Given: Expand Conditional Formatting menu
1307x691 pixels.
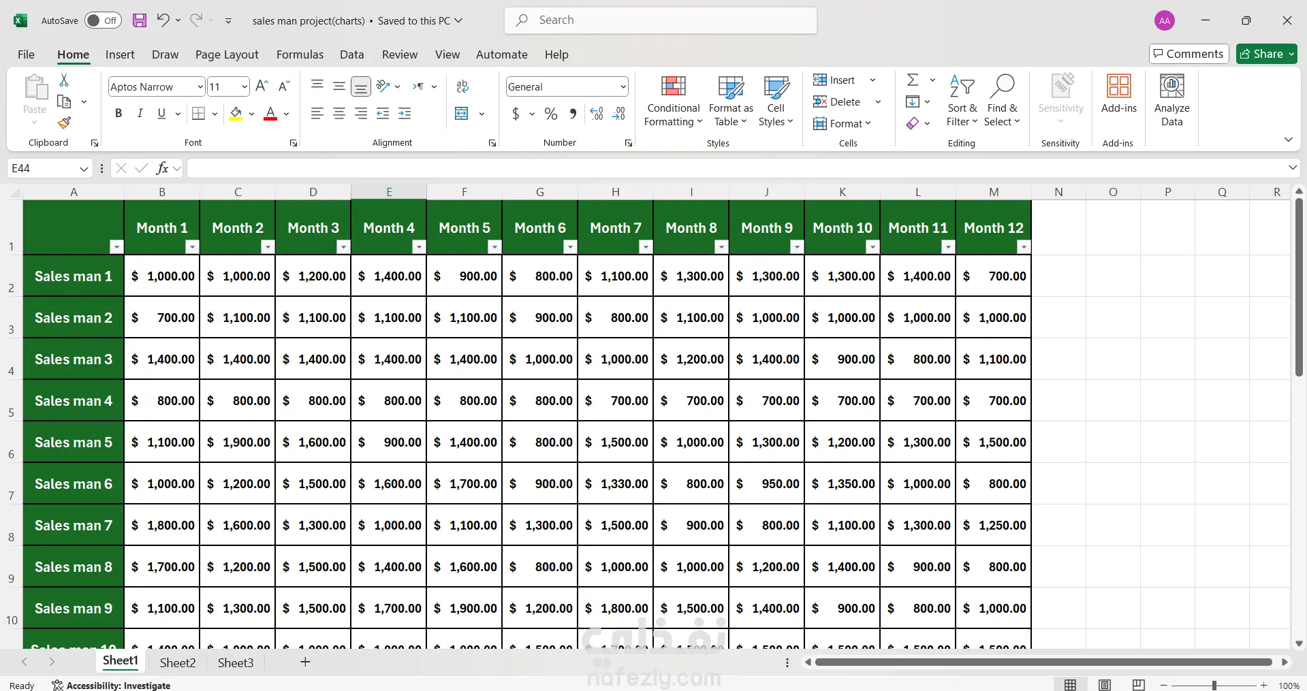Looking at the screenshot, I should coord(673,101).
